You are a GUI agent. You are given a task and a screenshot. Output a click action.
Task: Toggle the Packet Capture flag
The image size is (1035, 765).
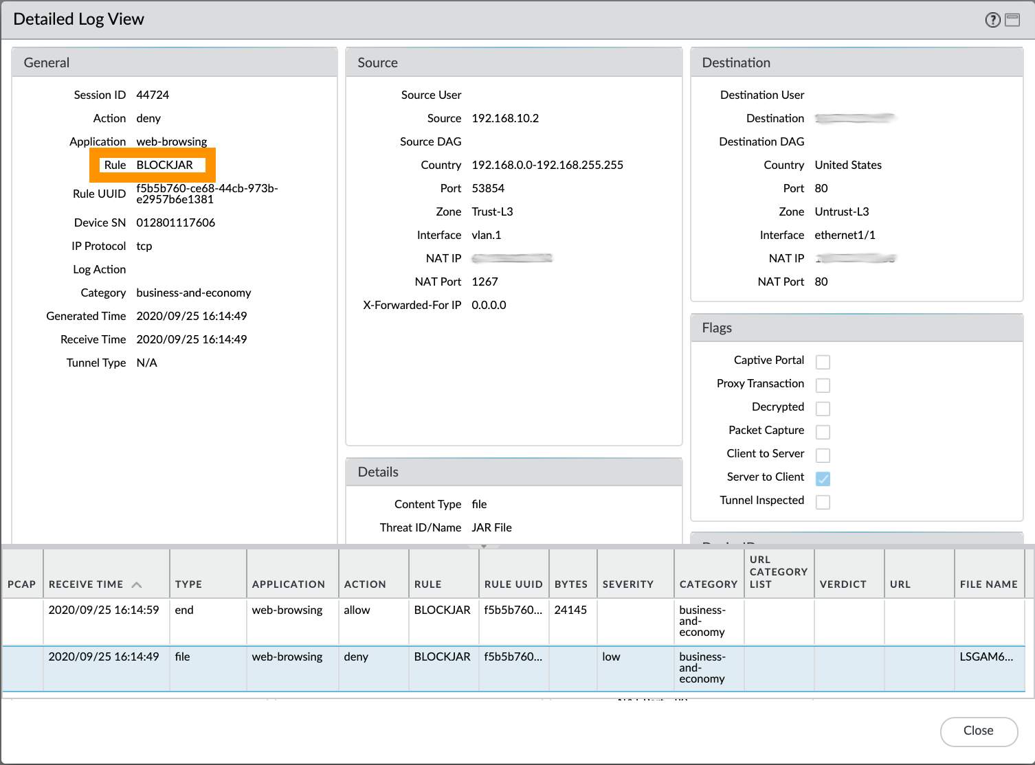click(x=823, y=431)
